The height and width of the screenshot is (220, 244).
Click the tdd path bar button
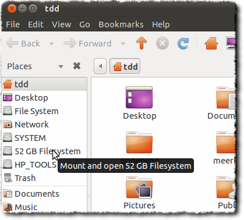125,66
